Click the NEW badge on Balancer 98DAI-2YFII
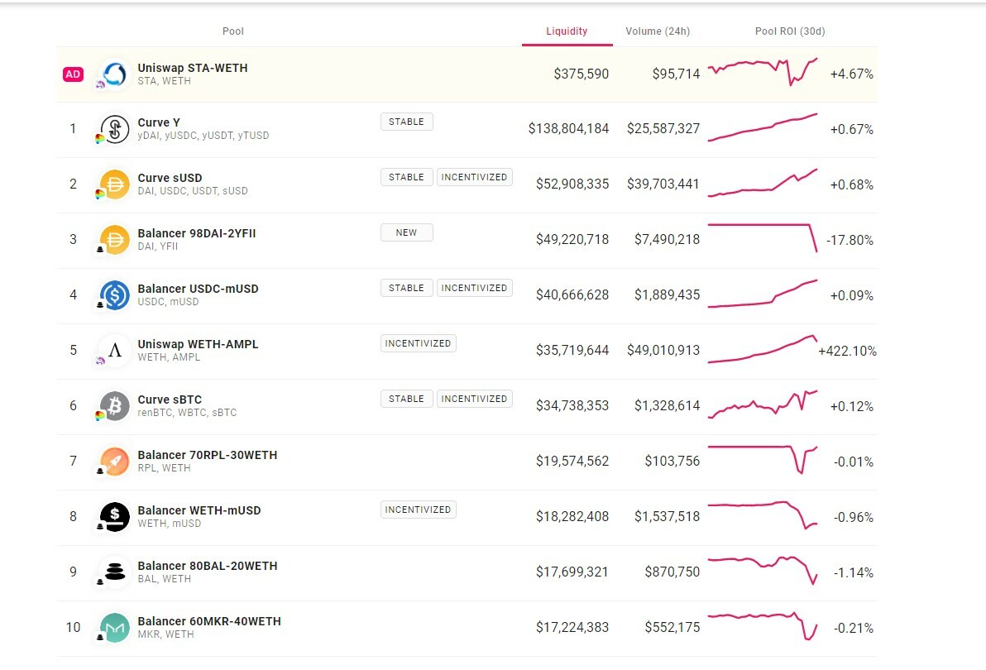This screenshot has width=986, height=670. pos(406,232)
